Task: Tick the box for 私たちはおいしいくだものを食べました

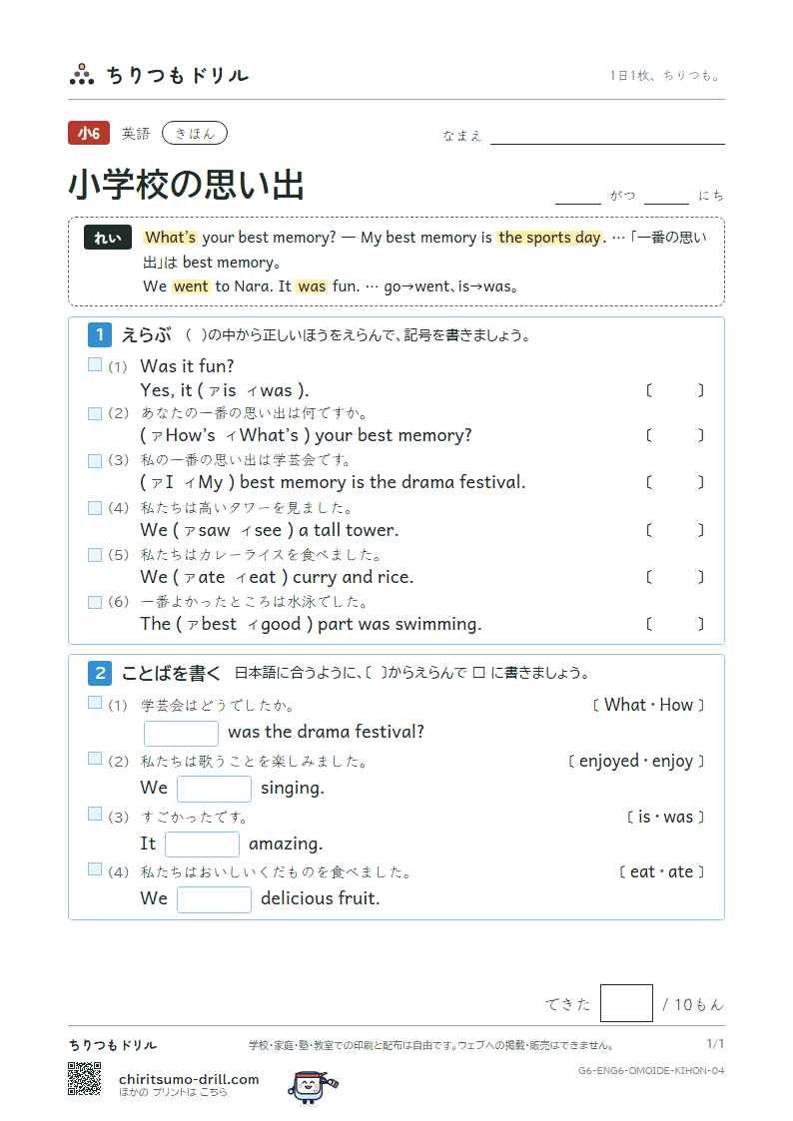Action: click(95, 868)
